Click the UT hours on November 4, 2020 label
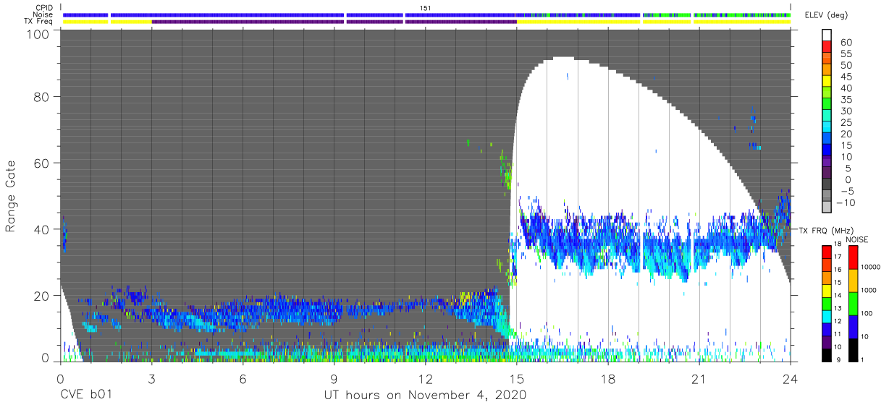The image size is (889, 410). [x=425, y=396]
